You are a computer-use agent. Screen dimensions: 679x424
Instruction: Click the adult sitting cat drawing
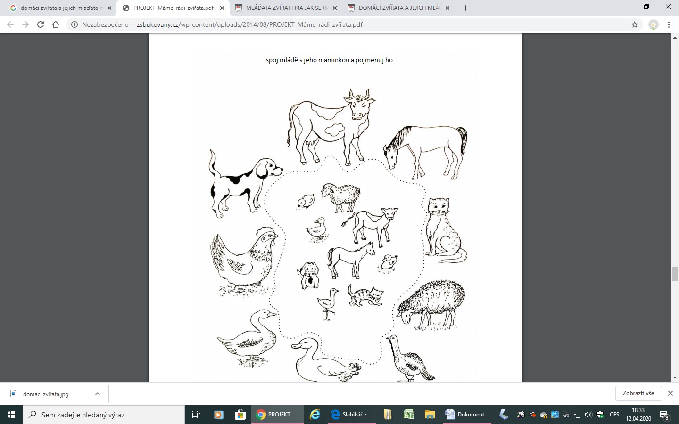pyautogui.click(x=446, y=230)
